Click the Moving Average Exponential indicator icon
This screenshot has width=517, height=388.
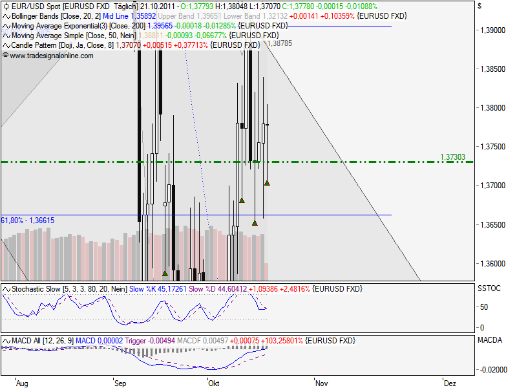click(x=6, y=25)
